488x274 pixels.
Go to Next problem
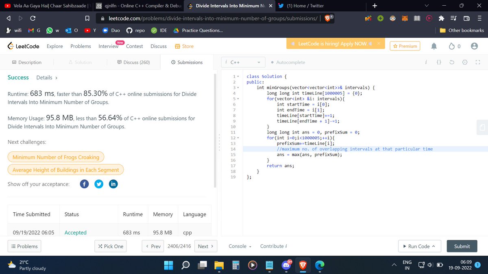(x=206, y=246)
